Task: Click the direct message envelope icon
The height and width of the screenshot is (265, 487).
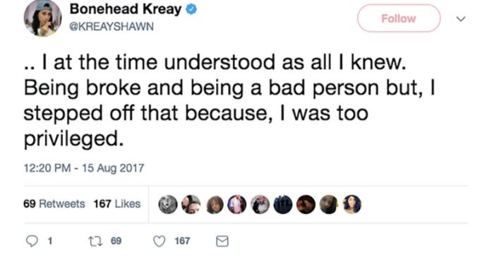Action: (x=222, y=242)
